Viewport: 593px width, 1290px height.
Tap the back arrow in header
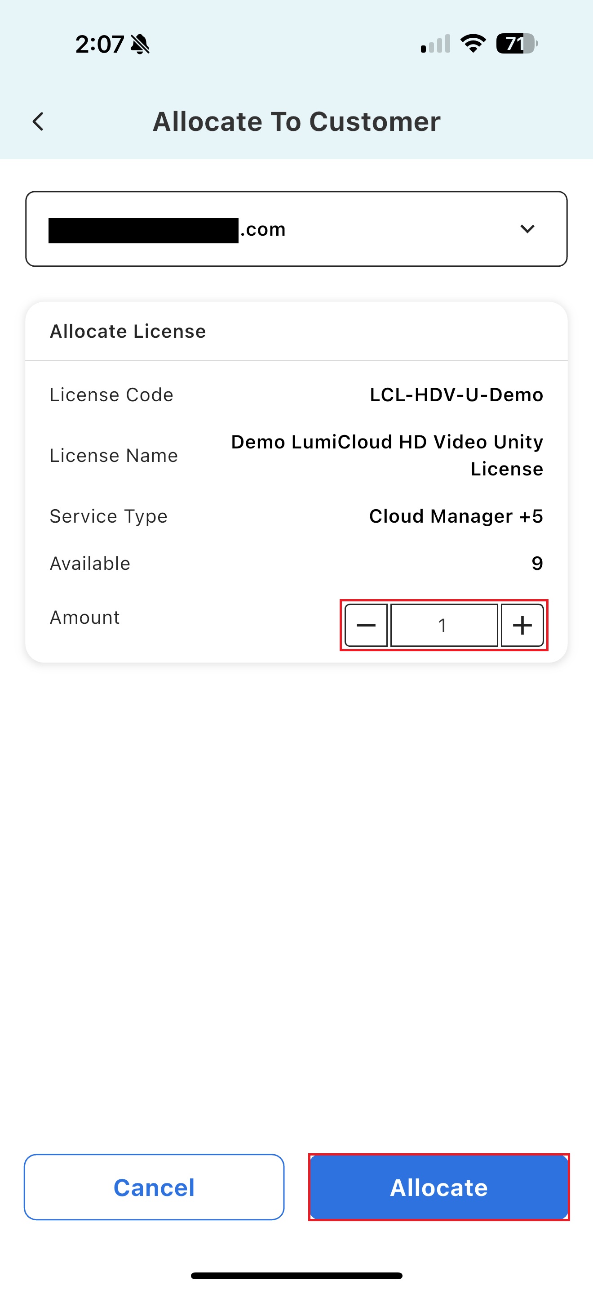click(x=38, y=122)
